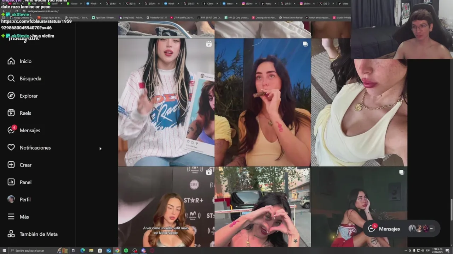Open the network icon in tray
Screen dimensions: 453x254
[419, 250]
